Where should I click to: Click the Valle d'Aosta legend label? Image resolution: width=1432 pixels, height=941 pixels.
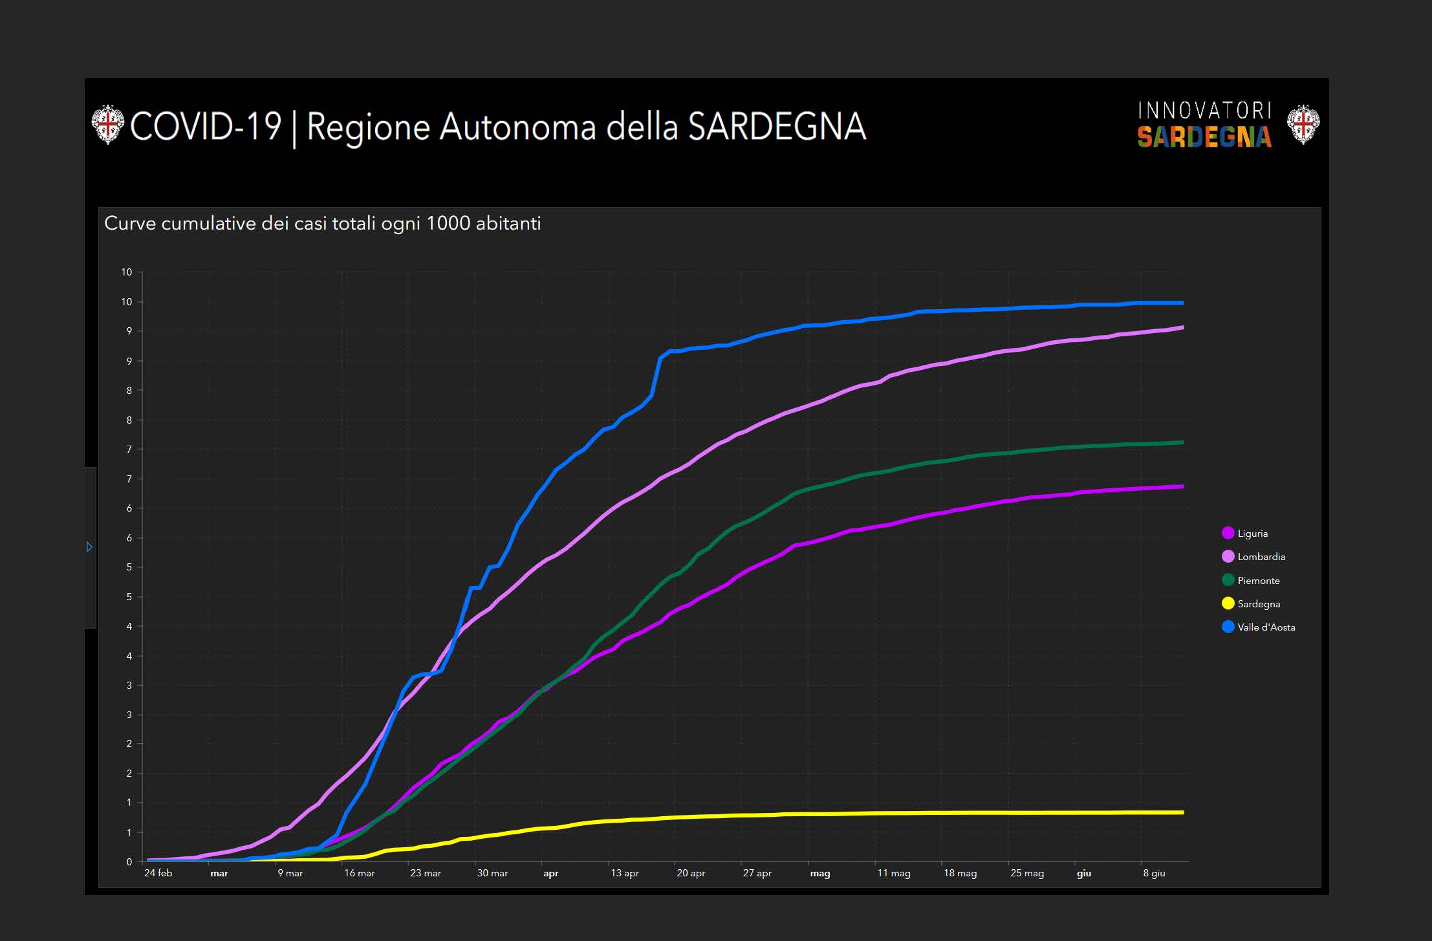1266,627
